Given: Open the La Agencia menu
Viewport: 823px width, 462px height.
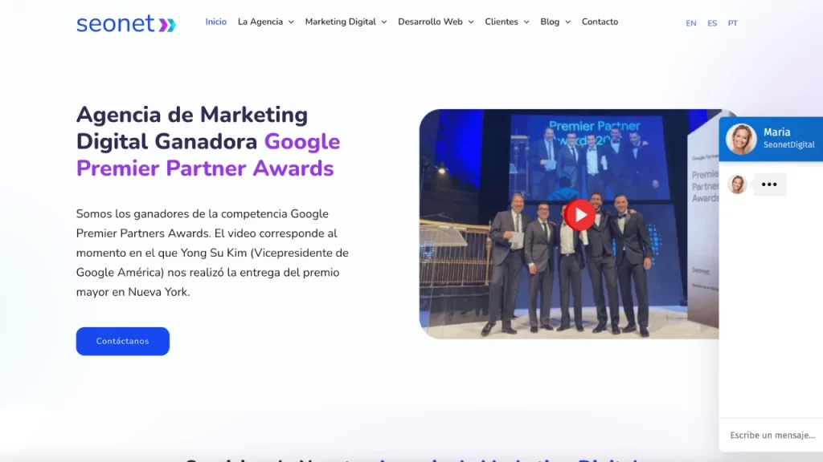Looking at the screenshot, I should (x=260, y=22).
